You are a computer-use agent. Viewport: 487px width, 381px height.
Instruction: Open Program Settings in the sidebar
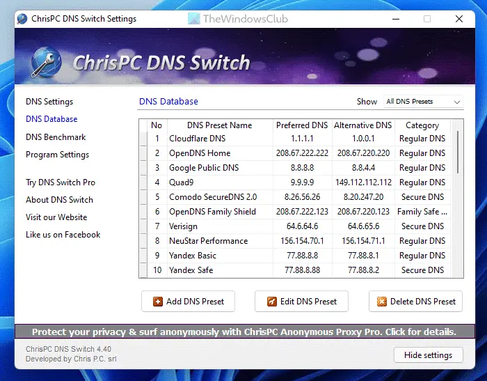pos(58,155)
